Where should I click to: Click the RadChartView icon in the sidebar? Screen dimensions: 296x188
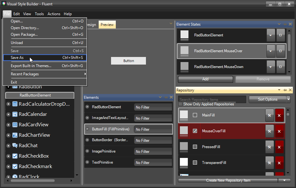[15, 135]
